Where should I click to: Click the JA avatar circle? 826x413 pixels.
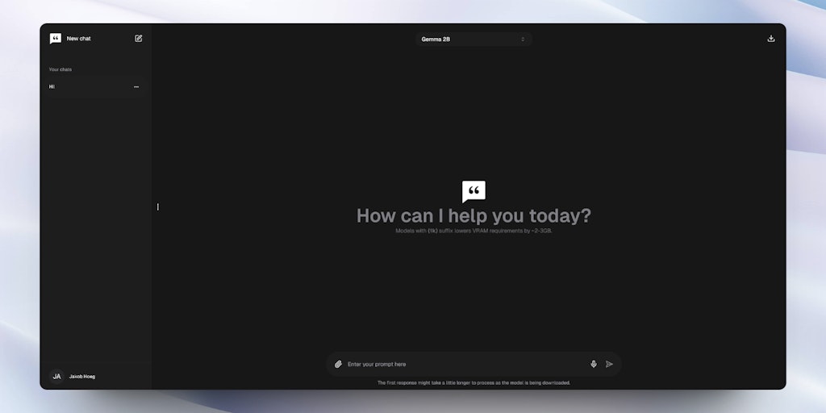tap(57, 376)
